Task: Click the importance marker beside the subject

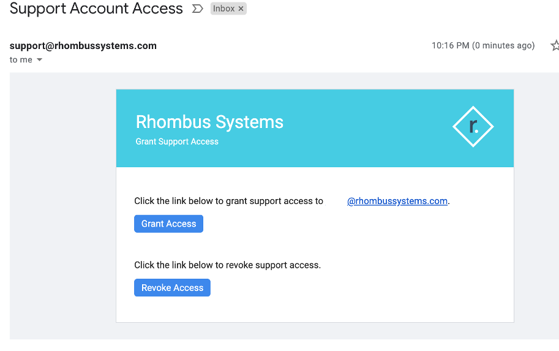Action: [x=197, y=9]
